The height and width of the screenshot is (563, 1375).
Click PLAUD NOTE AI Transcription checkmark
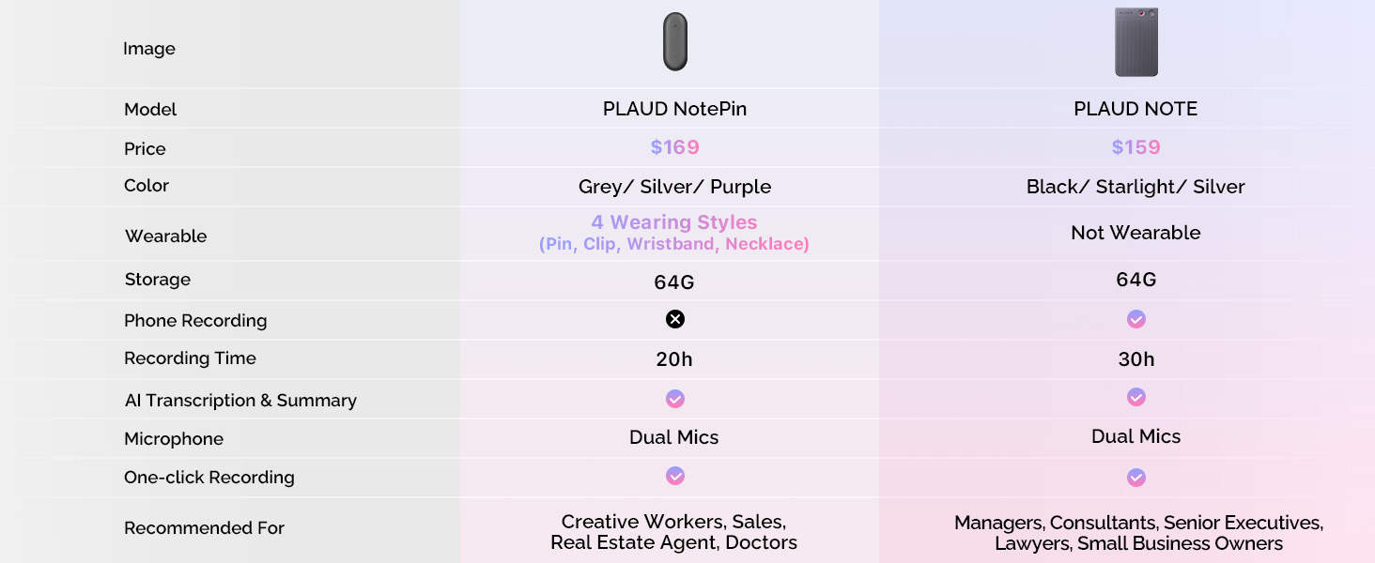1136,397
